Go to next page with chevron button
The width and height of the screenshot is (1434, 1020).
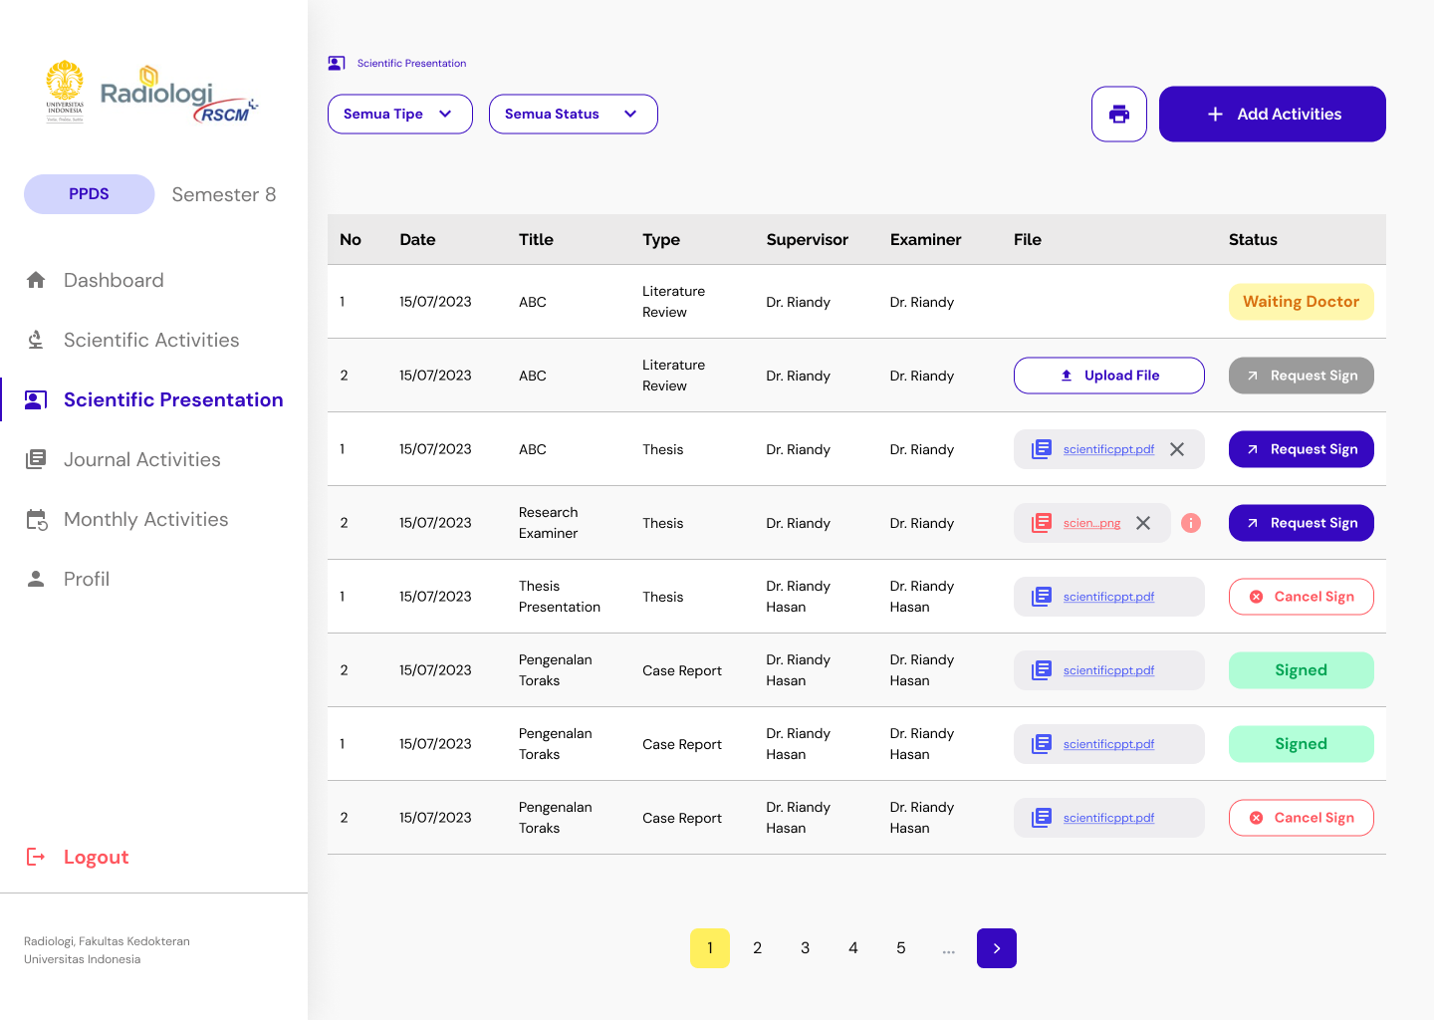pos(996,947)
